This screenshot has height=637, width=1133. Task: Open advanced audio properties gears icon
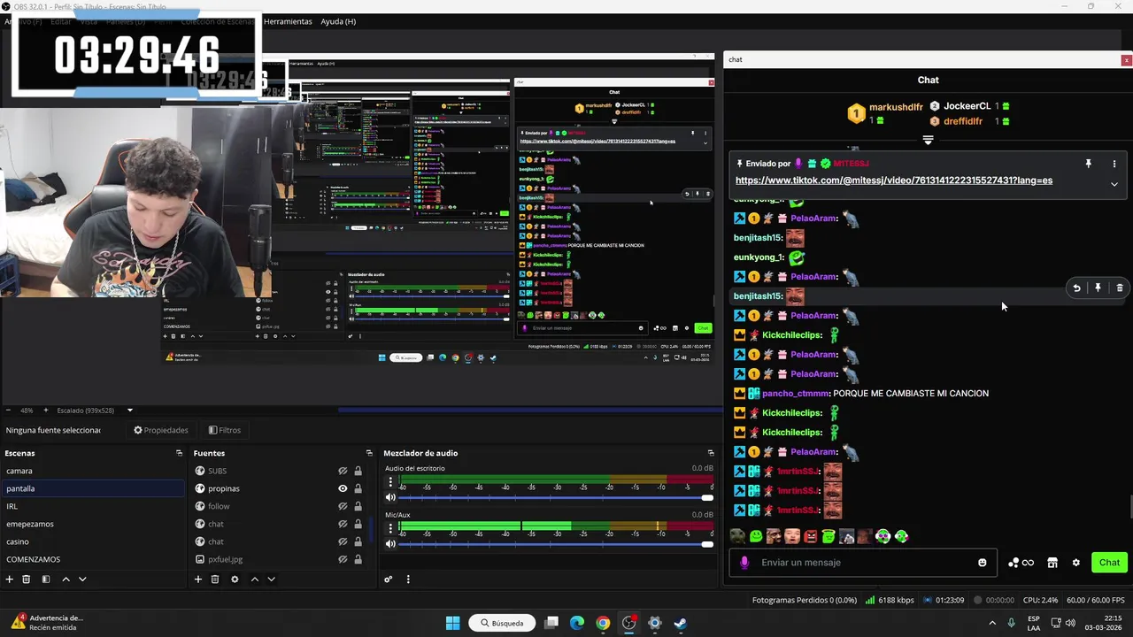(x=388, y=579)
